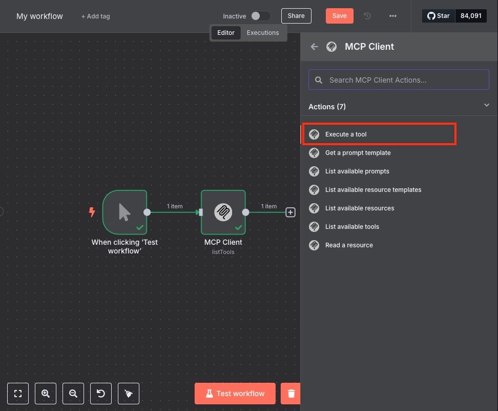Click the listTools subtitle under MCP Client
Screen dimensions: 498x411
click(223, 252)
